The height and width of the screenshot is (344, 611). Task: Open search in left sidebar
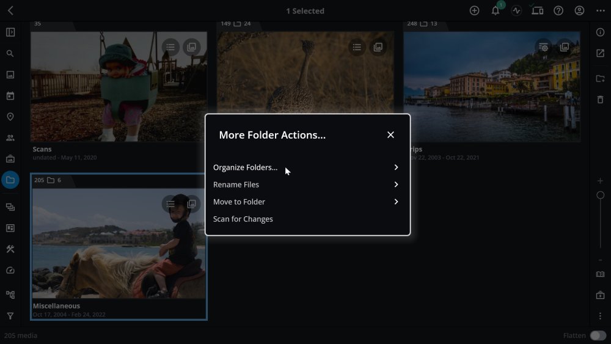[x=10, y=53]
